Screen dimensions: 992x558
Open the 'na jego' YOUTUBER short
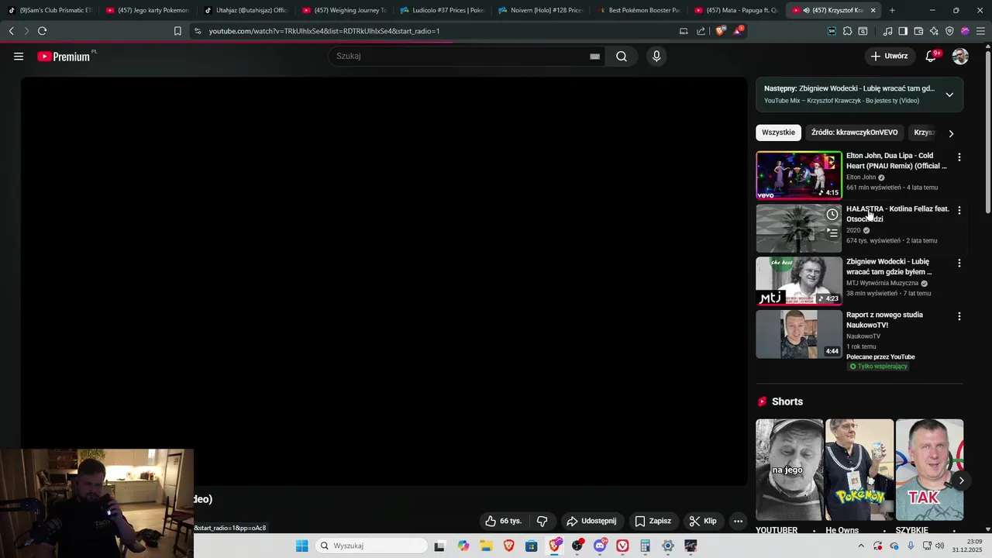click(x=789, y=470)
